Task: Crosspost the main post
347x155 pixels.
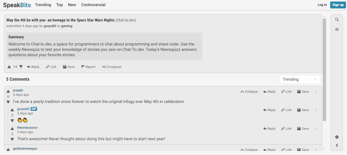Action: [x=111, y=67]
